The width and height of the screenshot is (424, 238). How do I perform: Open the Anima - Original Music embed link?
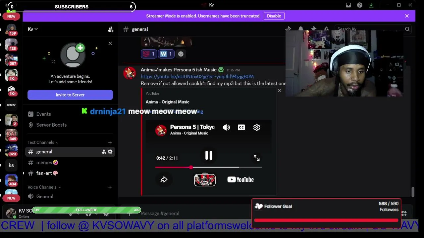point(168,102)
